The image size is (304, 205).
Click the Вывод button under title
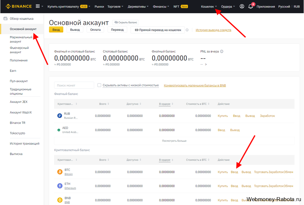(75, 30)
